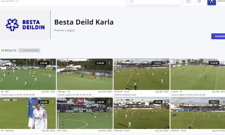
Task: Open the Leiknir - ÍA video thumbnail
Action: tap(198, 74)
